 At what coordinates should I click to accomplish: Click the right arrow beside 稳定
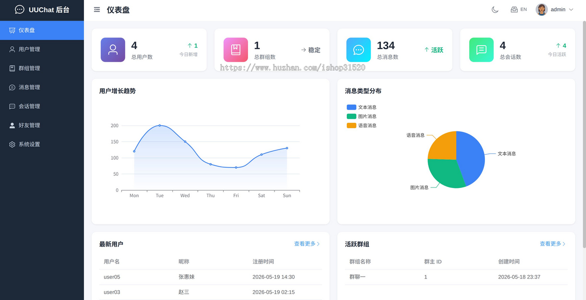click(303, 50)
